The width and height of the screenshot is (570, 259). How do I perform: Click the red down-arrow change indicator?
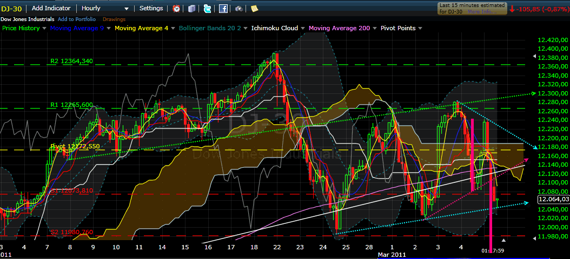tap(512, 9)
